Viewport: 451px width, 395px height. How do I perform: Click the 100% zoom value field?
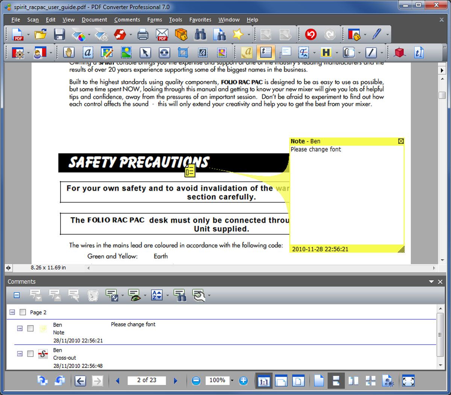(217, 380)
